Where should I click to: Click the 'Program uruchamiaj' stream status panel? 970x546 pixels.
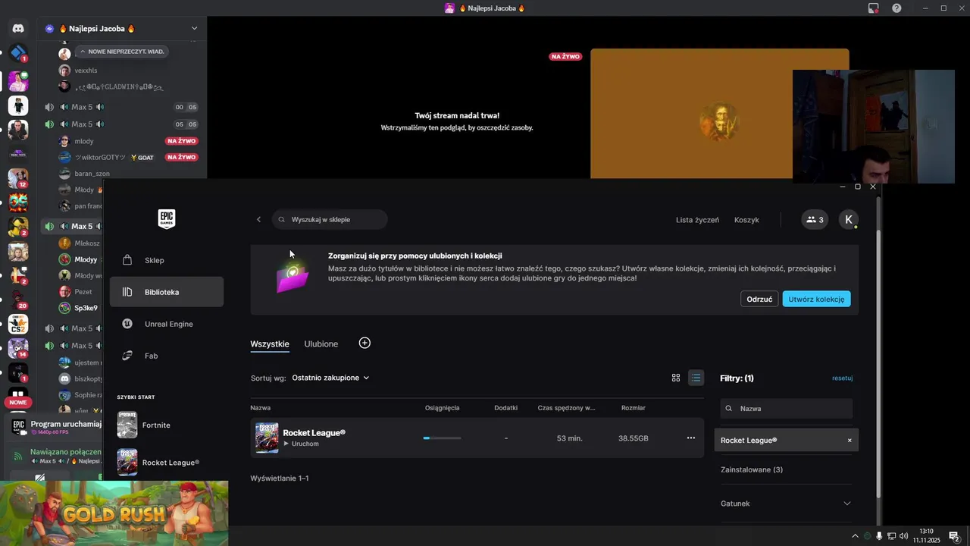tap(55, 427)
